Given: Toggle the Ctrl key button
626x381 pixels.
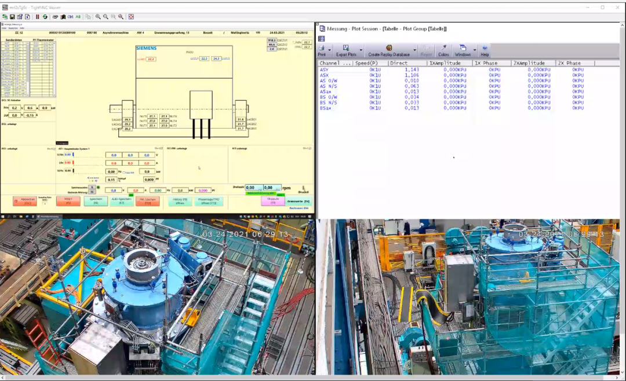Looking at the screenshot, I should 70,17.
